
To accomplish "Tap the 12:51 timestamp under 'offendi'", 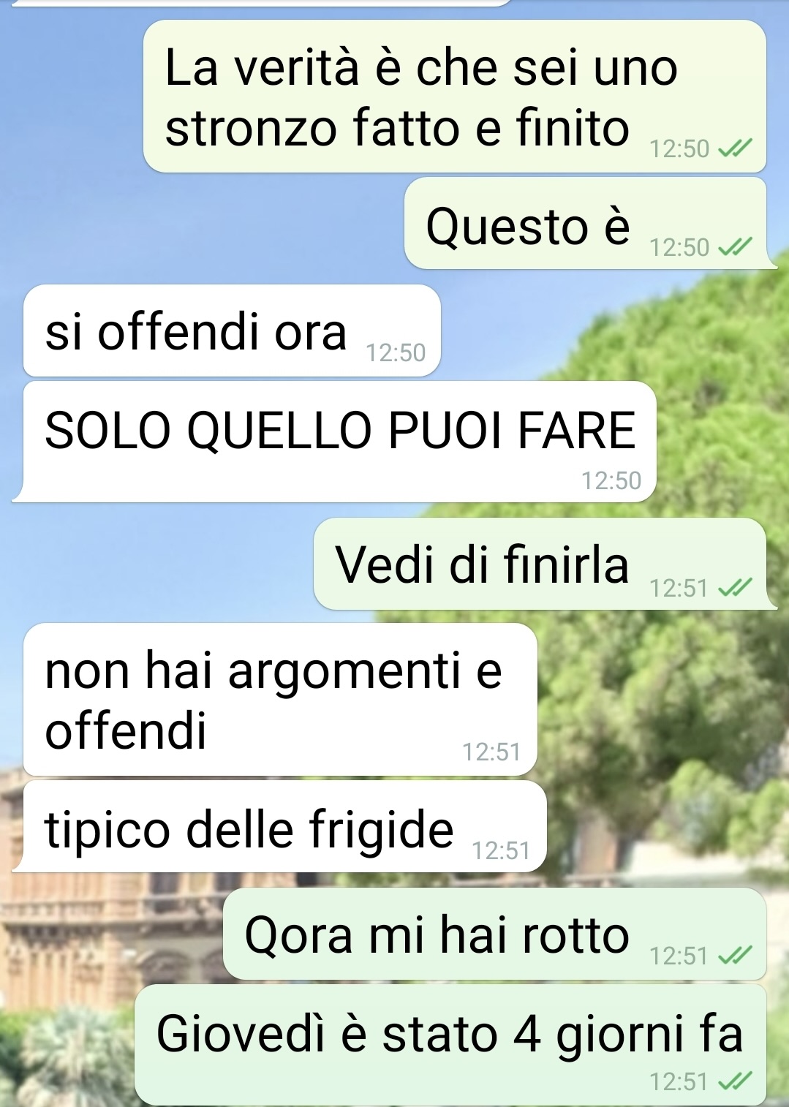I will click(x=491, y=752).
